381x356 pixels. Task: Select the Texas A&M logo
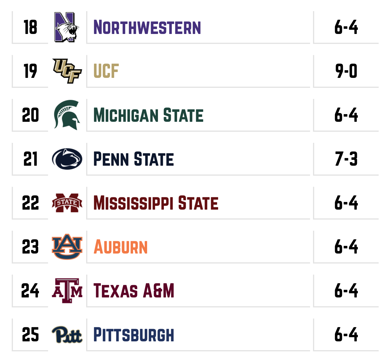click(x=67, y=290)
